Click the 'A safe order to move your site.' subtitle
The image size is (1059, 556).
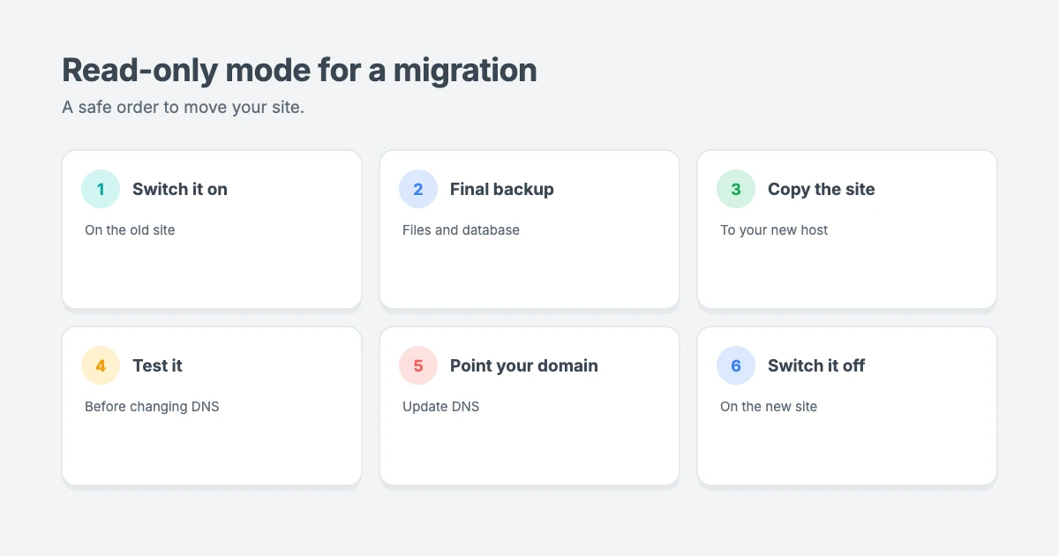point(183,107)
